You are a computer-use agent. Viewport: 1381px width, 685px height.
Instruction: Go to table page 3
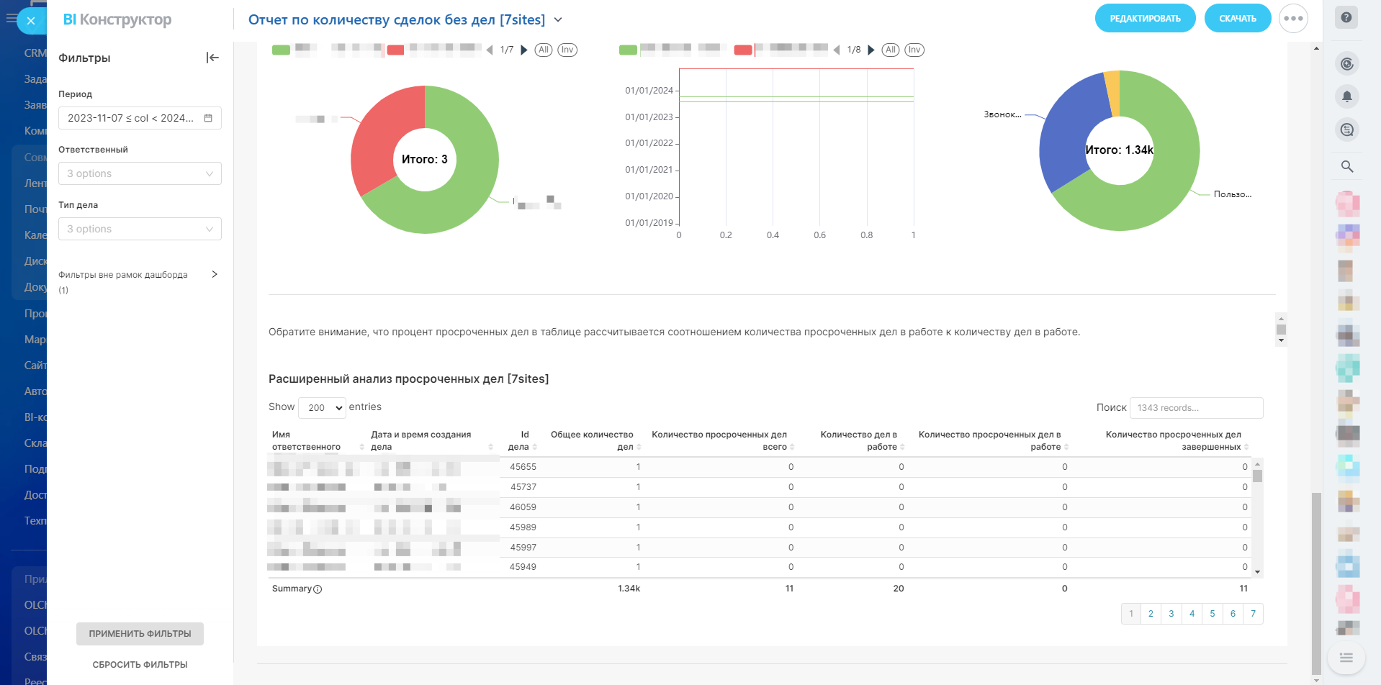click(1171, 614)
